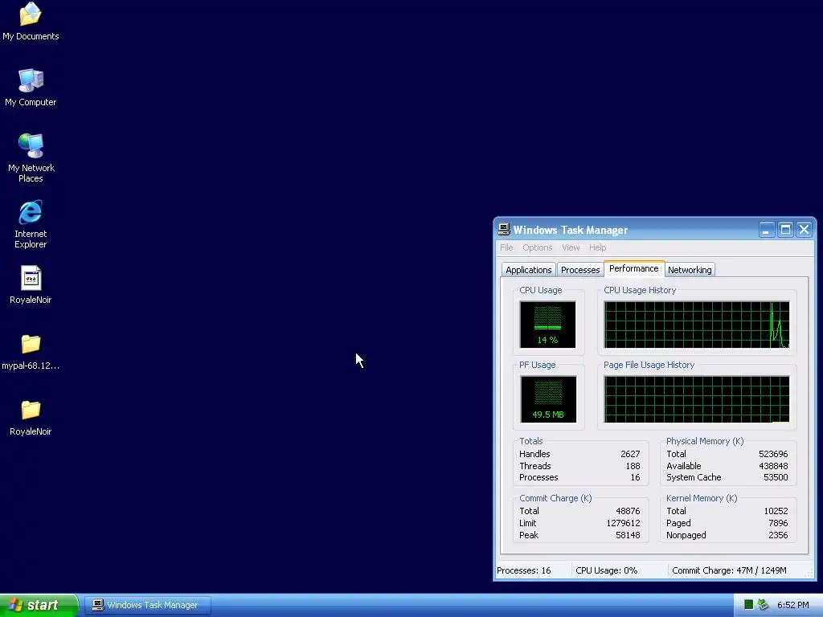Click Kernel Memory Paged 7896
Viewport: 823px width, 617px height.
point(778,523)
